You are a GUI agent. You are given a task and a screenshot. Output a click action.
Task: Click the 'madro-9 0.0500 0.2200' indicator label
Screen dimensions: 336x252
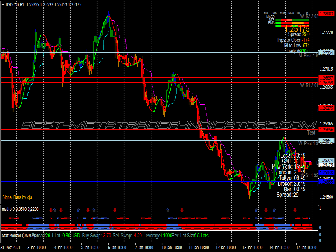21,209
